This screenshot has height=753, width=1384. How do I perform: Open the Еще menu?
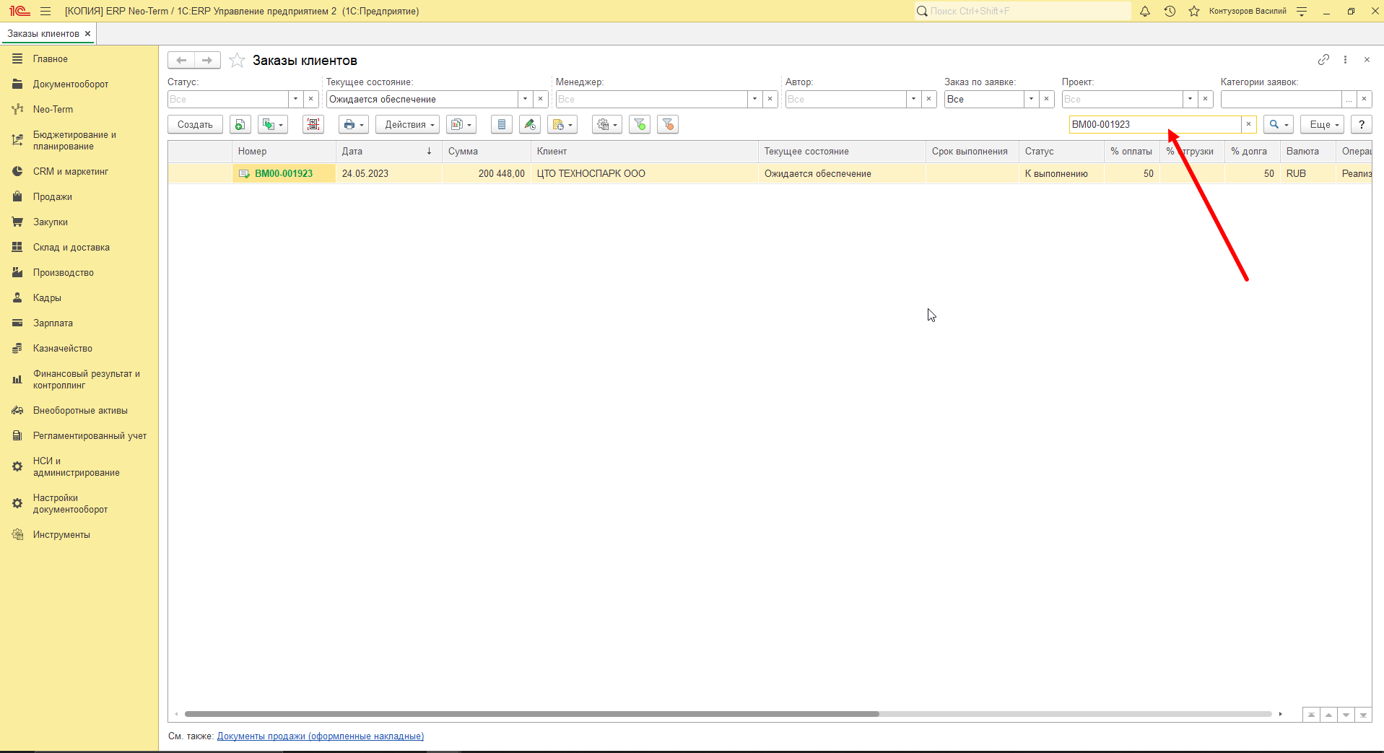(x=1323, y=124)
